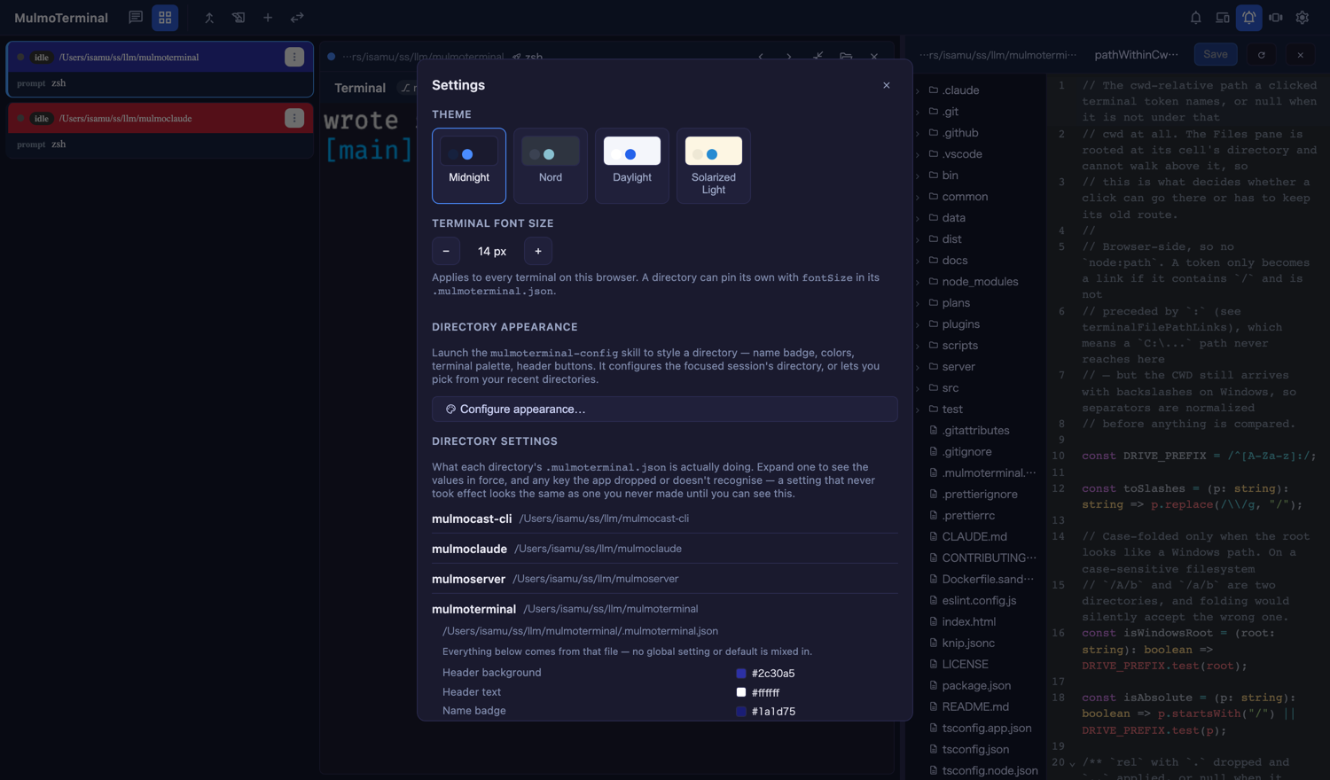The height and width of the screenshot is (780, 1330).
Task: Open kebab menu on mulmoclaude session card
Action: (x=294, y=118)
